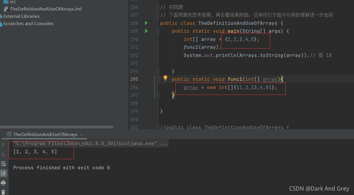
Task: Click the highlighted closing brace on line 297
Action: 173,95
